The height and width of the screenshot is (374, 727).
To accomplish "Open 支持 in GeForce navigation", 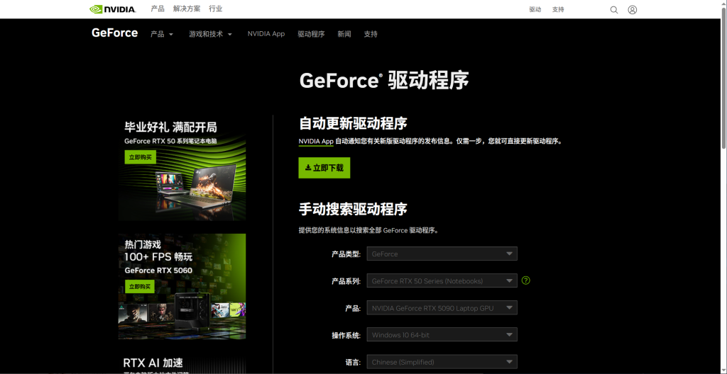I will [x=371, y=34].
